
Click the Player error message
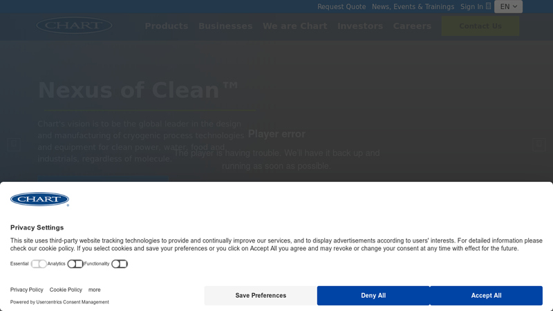pyautogui.click(x=277, y=134)
